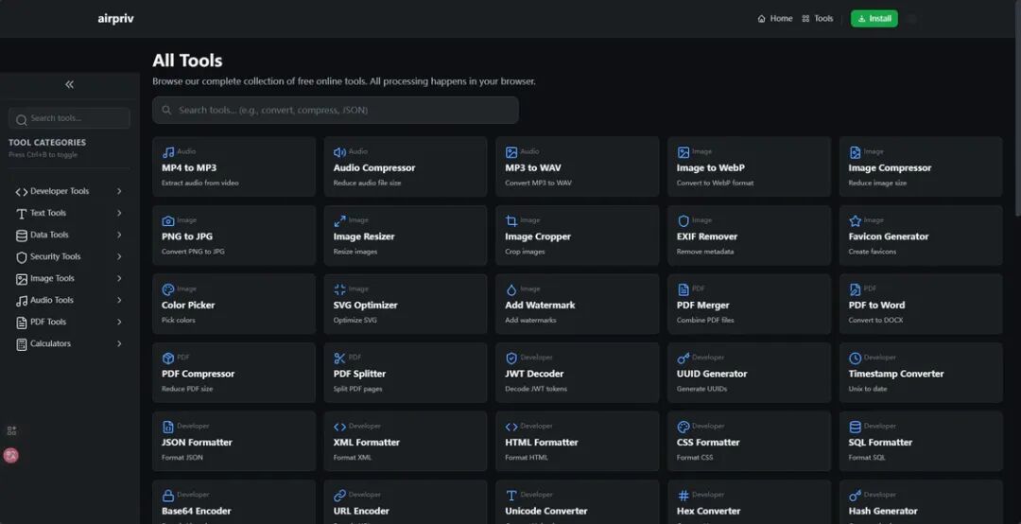Toggle the theme switch next to Install
This screenshot has height=524, width=1021.
click(912, 19)
